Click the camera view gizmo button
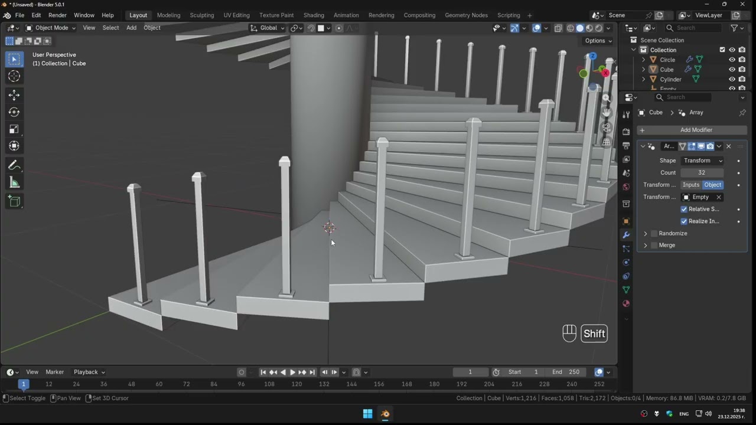The width and height of the screenshot is (756, 425). pos(607,127)
